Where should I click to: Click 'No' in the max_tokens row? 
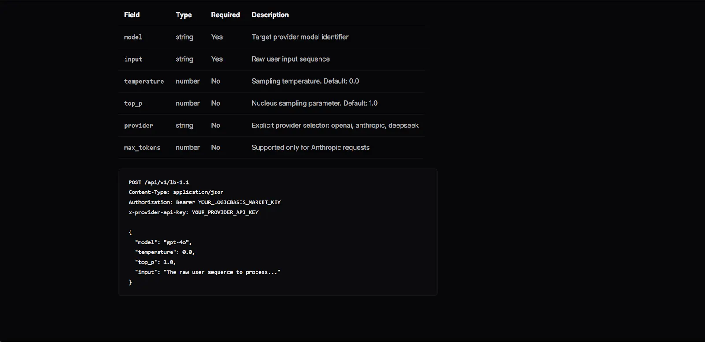(216, 147)
